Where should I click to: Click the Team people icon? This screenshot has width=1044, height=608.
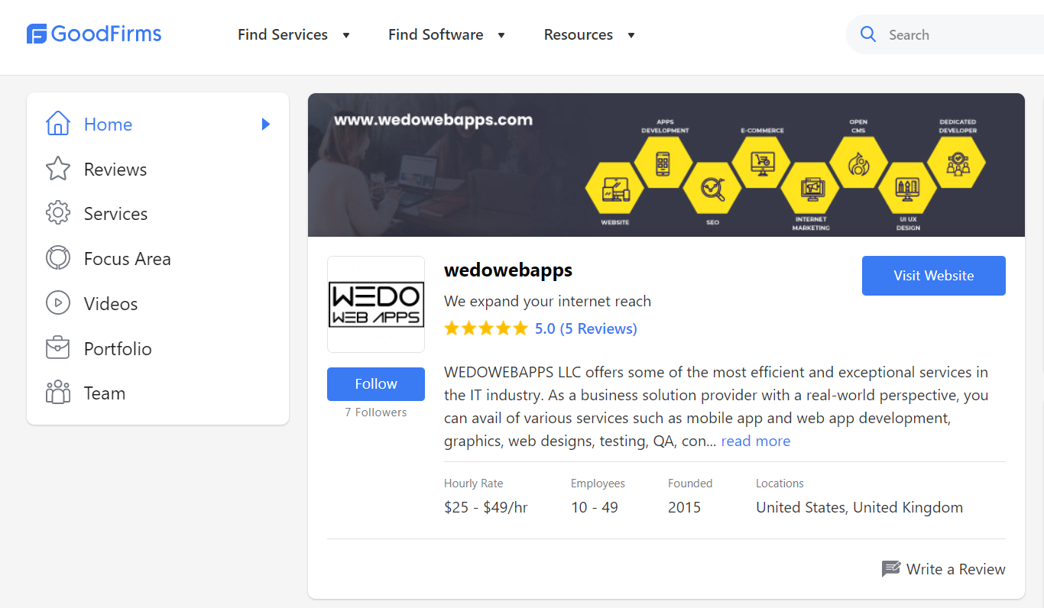pyautogui.click(x=58, y=393)
